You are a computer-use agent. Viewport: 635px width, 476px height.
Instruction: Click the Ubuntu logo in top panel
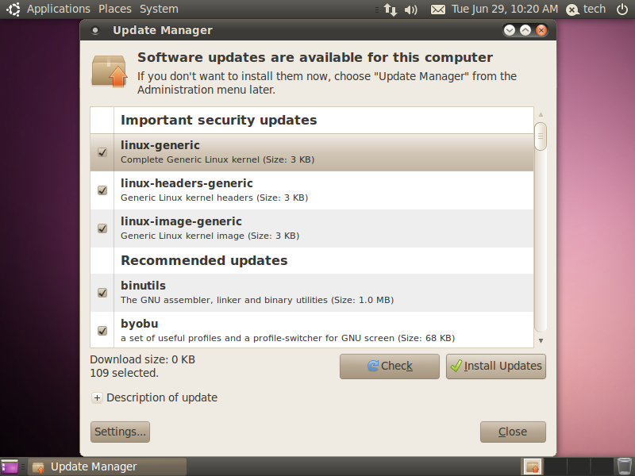(x=13, y=9)
